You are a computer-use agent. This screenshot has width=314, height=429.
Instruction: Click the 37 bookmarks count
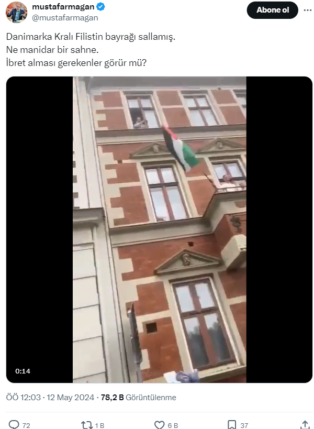[244, 425]
